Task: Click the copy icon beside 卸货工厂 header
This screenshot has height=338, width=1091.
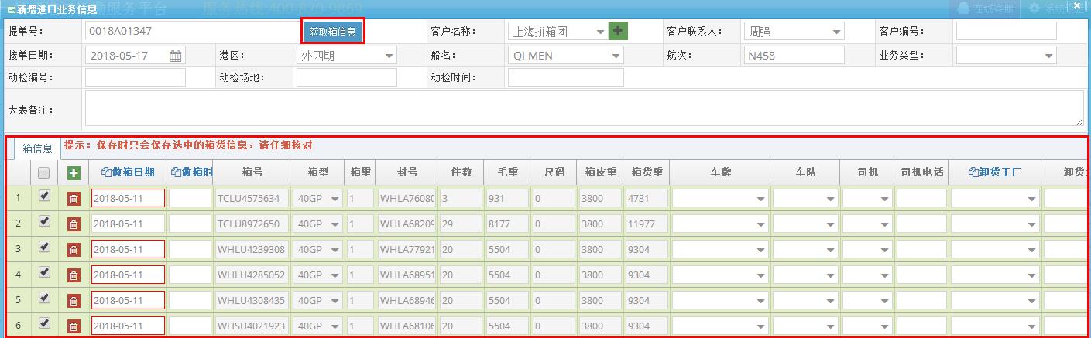Action: 973,172
